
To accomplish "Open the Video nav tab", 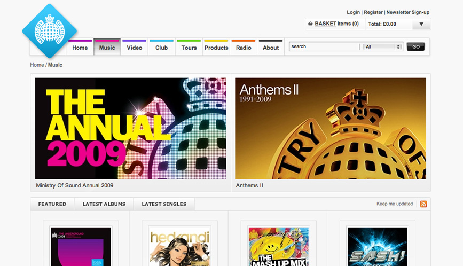I will tap(135, 48).
